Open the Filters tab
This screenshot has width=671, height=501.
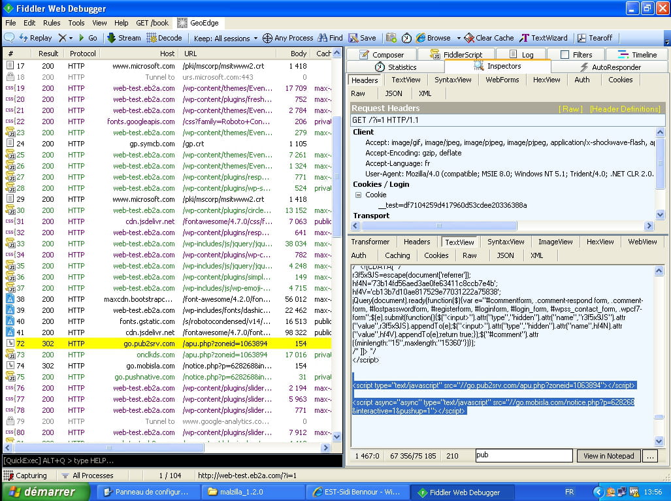(576, 55)
